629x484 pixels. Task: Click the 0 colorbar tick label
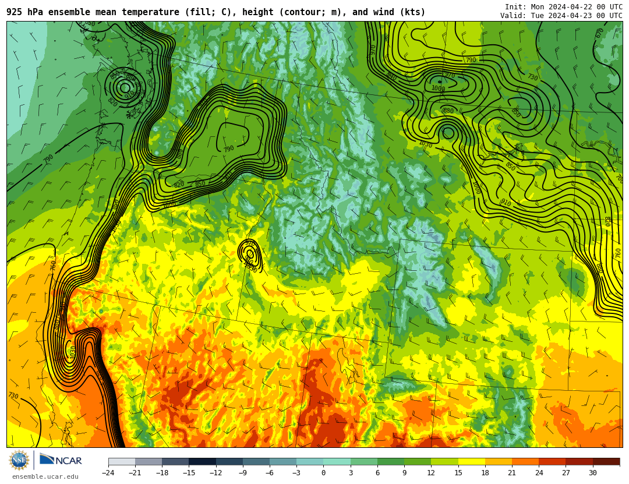click(x=323, y=473)
